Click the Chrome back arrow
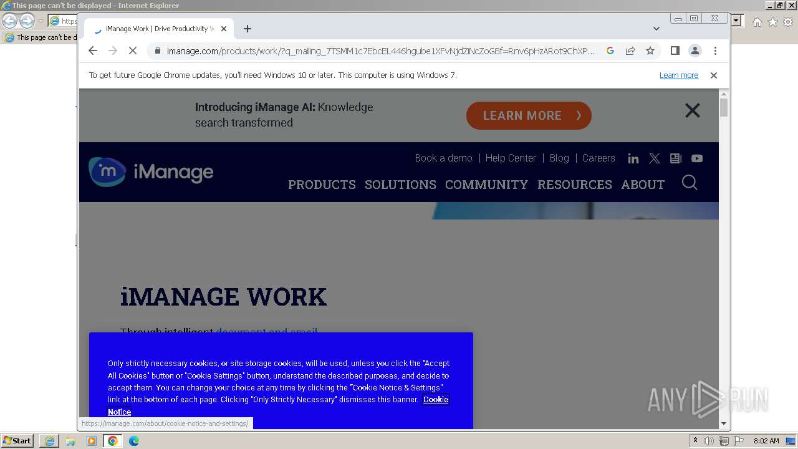Image resolution: width=798 pixels, height=449 pixels. tap(93, 51)
